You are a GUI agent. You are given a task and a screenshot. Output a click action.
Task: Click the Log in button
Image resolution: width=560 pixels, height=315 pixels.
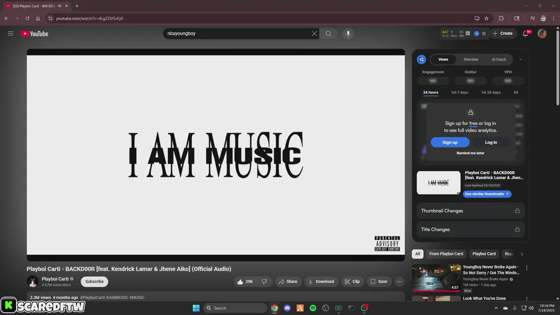coord(491,142)
